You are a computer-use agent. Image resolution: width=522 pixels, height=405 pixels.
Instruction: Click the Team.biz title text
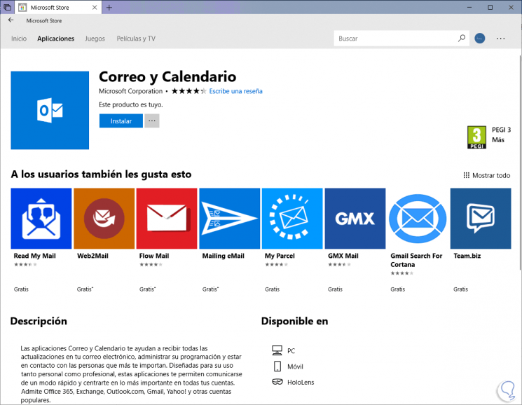coord(467,256)
